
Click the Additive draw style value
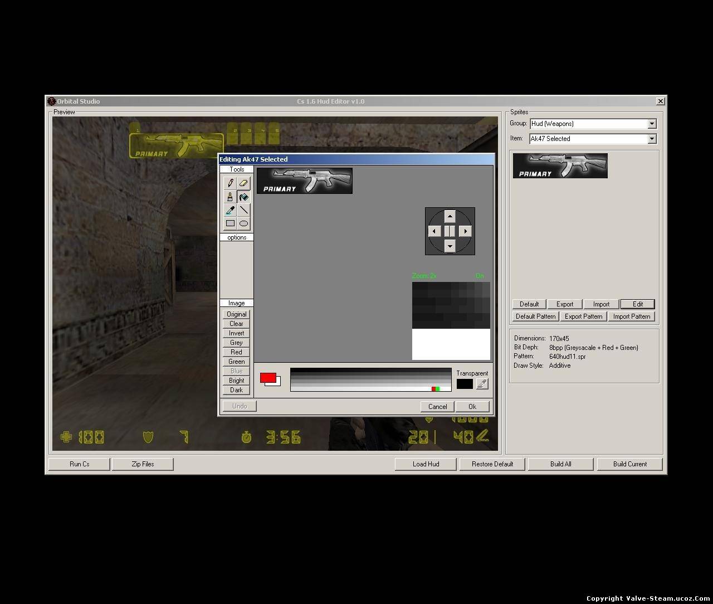[x=560, y=366]
